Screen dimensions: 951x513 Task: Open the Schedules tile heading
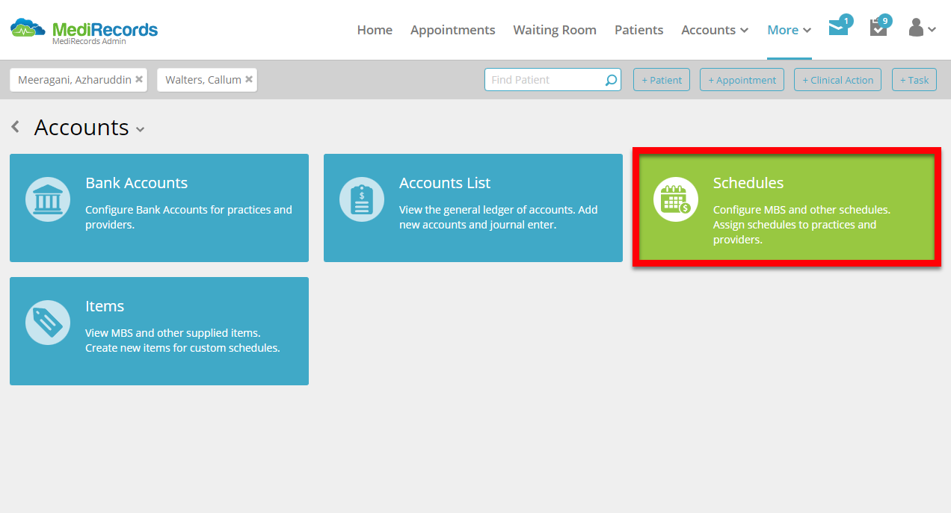pos(748,183)
